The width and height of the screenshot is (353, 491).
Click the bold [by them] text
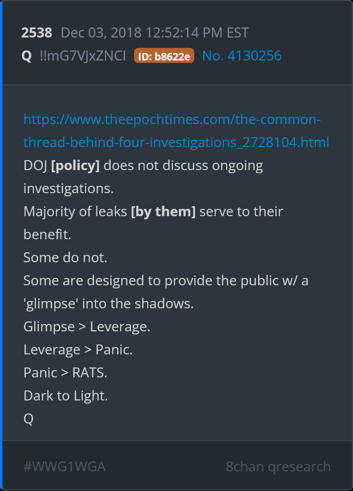163,211
